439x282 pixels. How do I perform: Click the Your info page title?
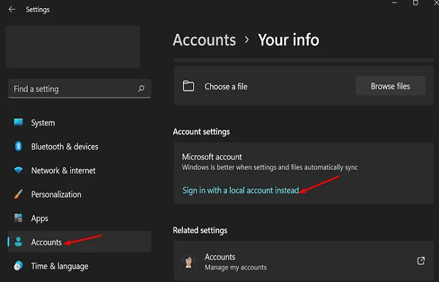click(288, 40)
